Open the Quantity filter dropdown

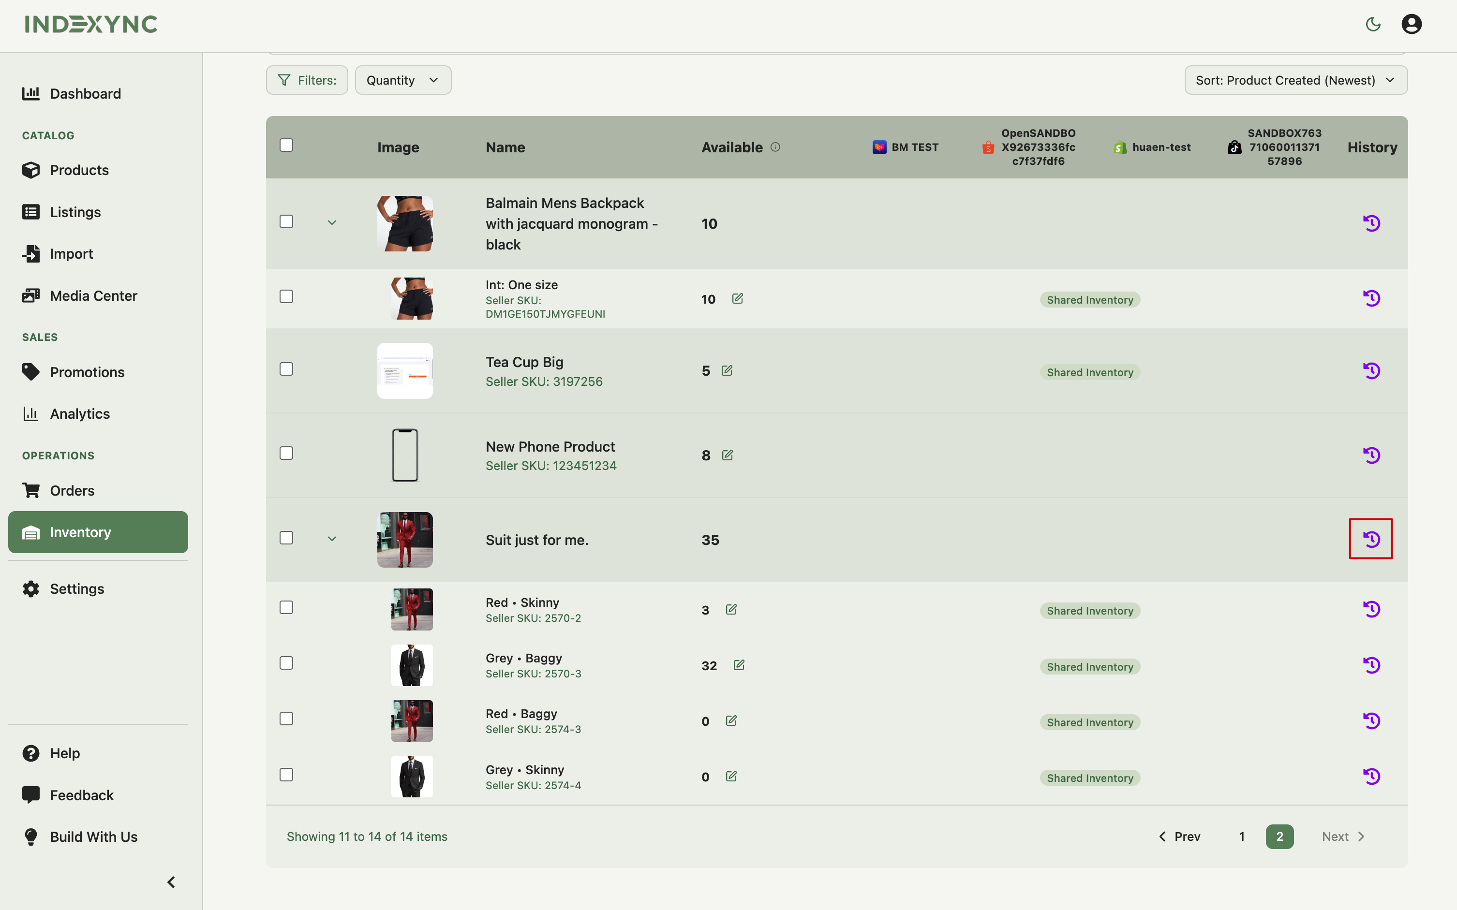pyautogui.click(x=403, y=80)
